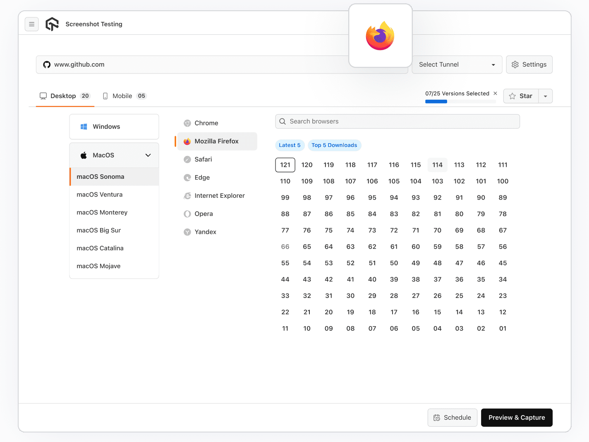Image resolution: width=589 pixels, height=442 pixels.
Task: Select the Opera browser icon
Action: click(187, 214)
